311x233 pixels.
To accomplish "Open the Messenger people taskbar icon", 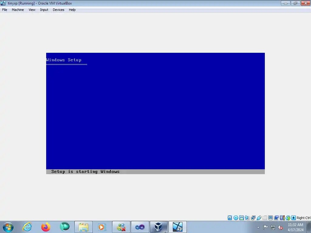I will tap(121, 227).
